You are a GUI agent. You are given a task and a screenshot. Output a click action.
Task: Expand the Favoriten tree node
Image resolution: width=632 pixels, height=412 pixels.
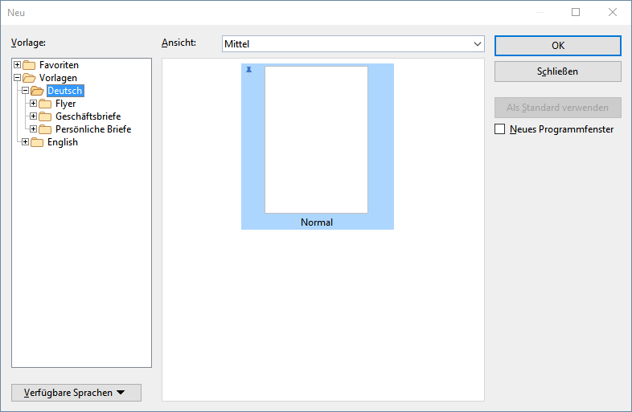pos(18,64)
